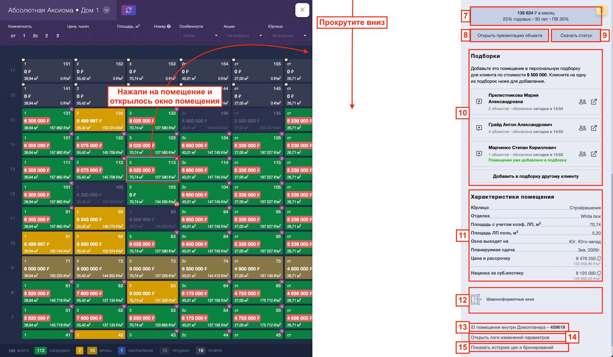Select apartment 132 priced 8 499 997
The height and width of the screenshot is (357, 613).
[x=100, y=120]
